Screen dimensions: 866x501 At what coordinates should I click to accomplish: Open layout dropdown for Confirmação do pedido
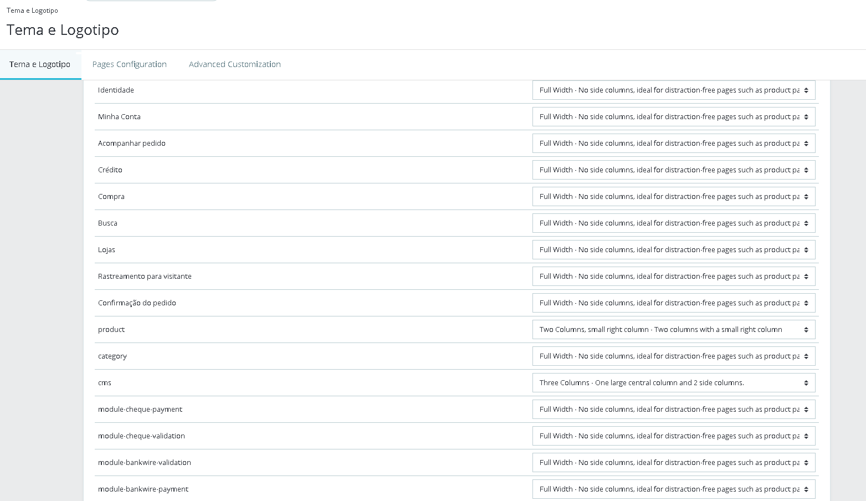674,303
